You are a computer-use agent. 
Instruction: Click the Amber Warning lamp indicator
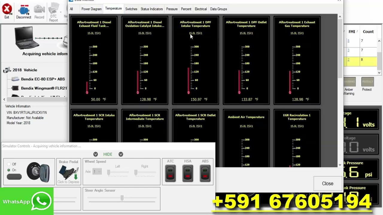pyautogui.click(x=349, y=82)
